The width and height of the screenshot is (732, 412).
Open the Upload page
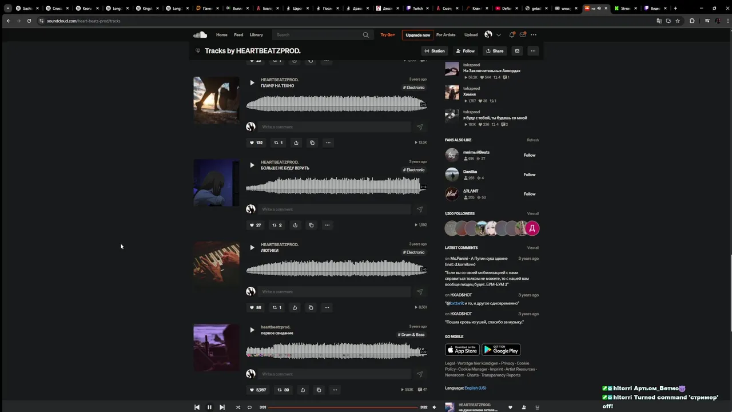pyautogui.click(x=471, y=35)
